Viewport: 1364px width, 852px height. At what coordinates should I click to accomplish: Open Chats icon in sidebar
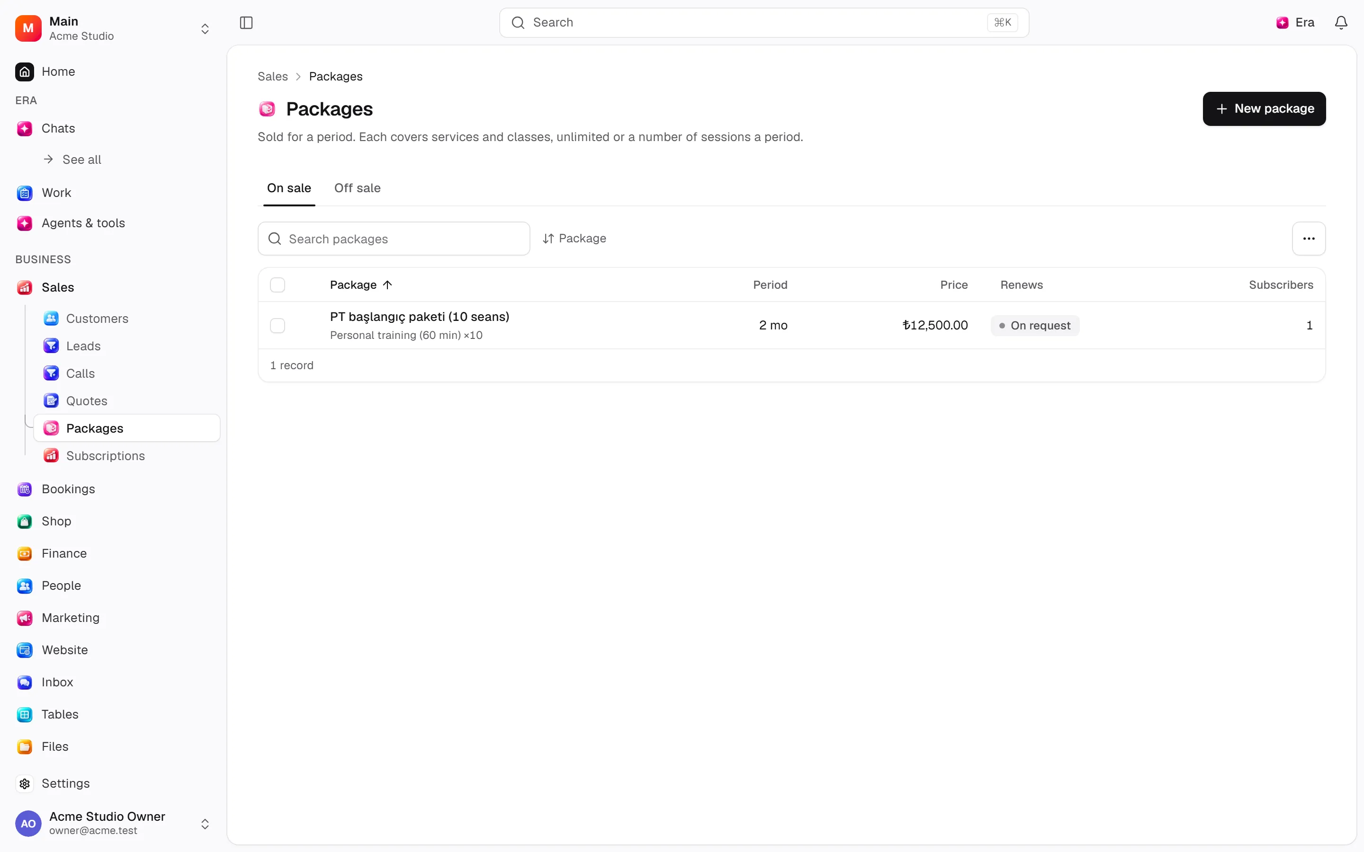(24, 128)
